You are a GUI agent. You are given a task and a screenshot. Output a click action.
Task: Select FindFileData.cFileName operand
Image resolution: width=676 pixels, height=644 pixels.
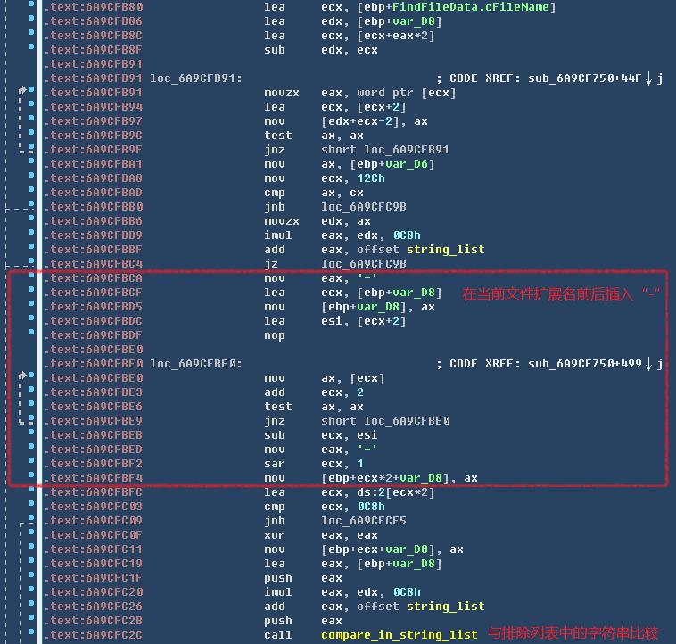click(x=470, y=7)
